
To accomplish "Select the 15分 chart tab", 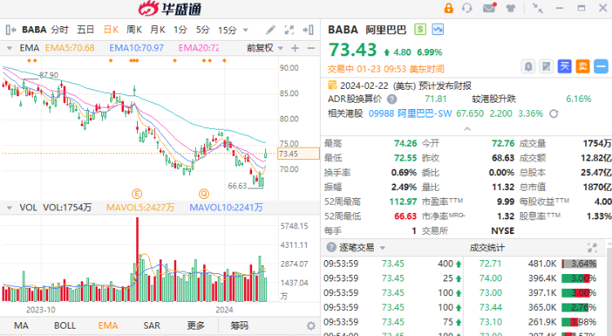I will tap(227, 30).
